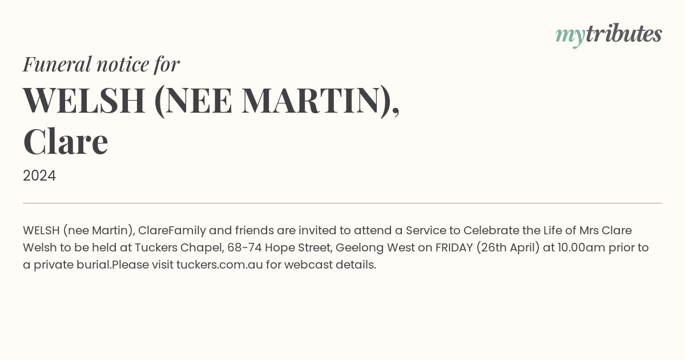
Task: Click the horizontal divider line
Action: click(x=342, y=203)
